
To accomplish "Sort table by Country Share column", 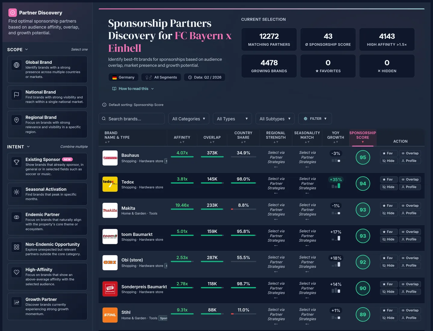I will click(243, 137).
